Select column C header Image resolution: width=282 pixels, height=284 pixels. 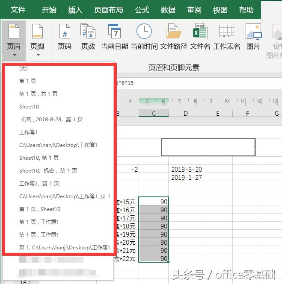[154, 113]
